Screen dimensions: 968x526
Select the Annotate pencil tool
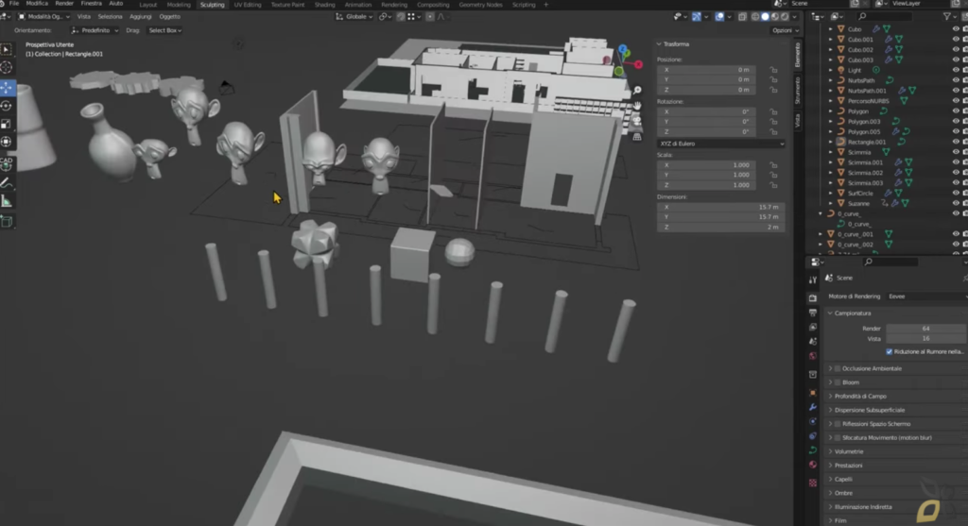(x=7, y=182)
